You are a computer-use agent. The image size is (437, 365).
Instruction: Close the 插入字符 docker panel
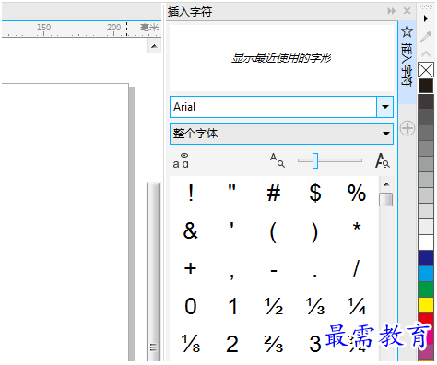407,11
